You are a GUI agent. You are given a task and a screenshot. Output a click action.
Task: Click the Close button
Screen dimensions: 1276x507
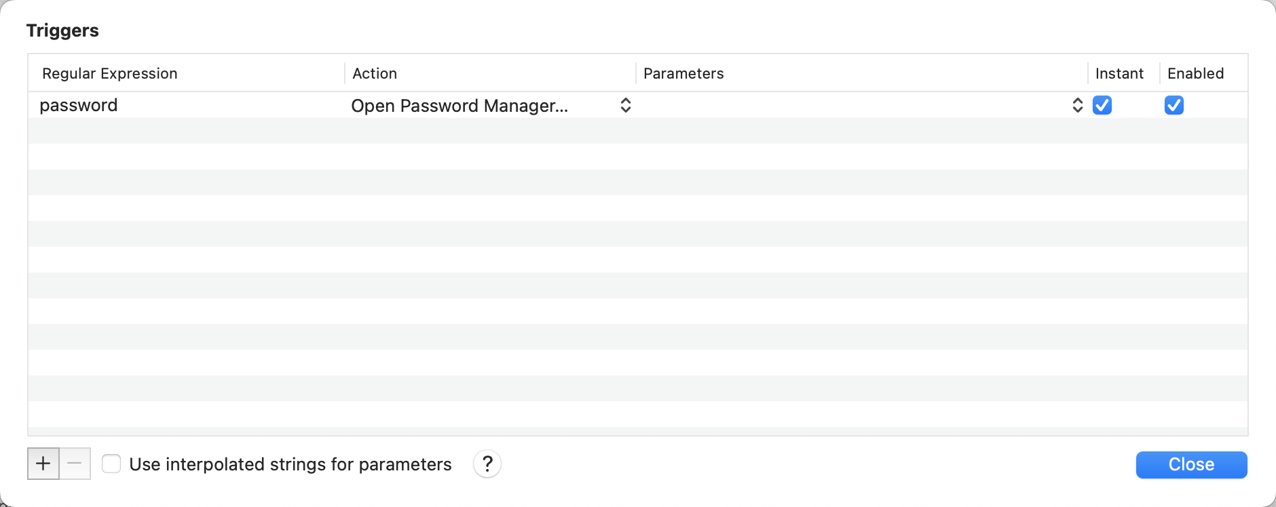coord(1191,465)
